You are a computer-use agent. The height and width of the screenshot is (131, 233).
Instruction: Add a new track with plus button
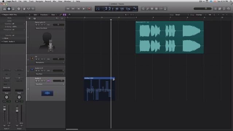click(x=29, y=19)
